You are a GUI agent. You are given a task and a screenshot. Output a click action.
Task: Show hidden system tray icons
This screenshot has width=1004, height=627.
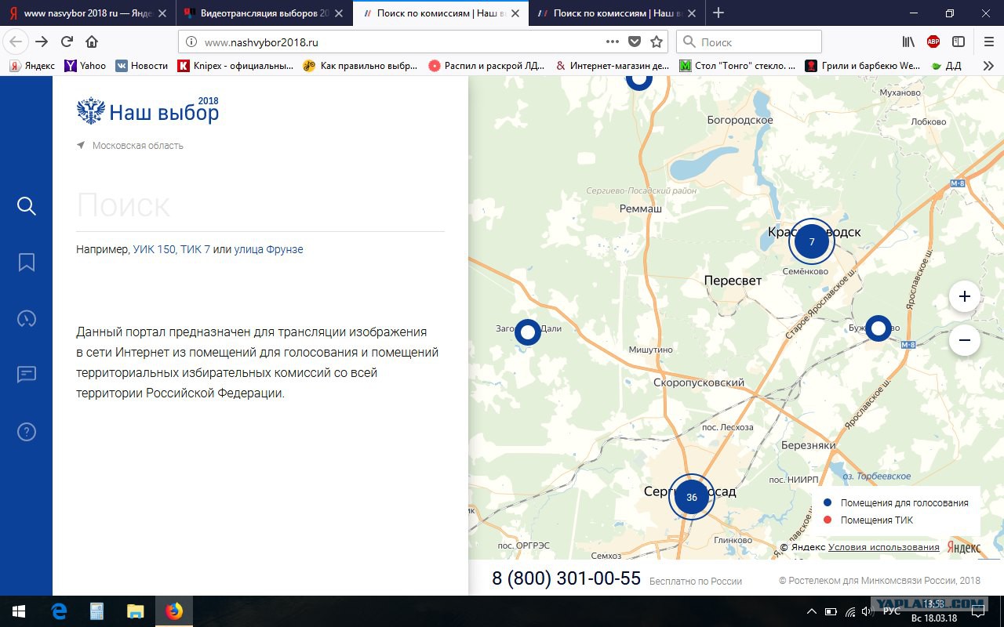click(812, 611)
